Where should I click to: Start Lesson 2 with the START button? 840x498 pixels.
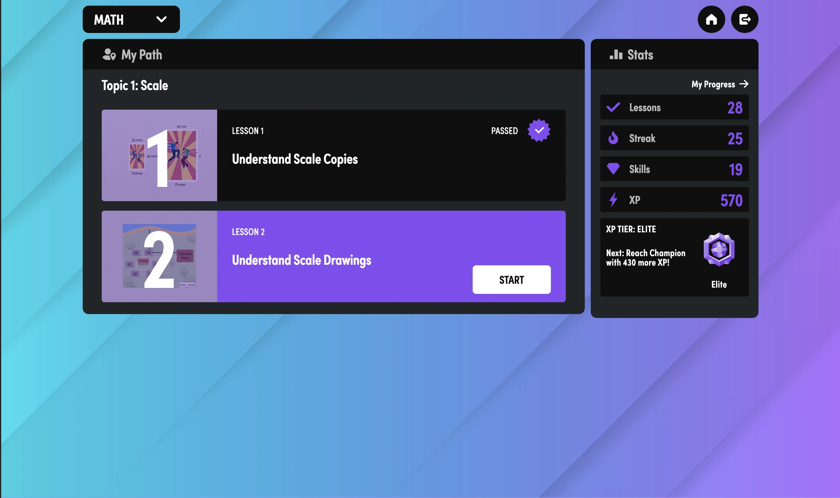tap(511, 280)
